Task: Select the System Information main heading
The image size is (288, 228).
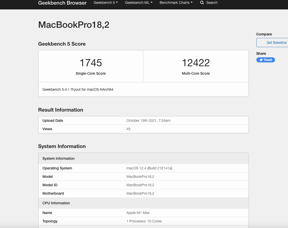Action: 62,146
